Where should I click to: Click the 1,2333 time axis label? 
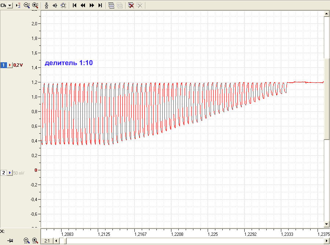pyautogui.click(x=287, y=234)
